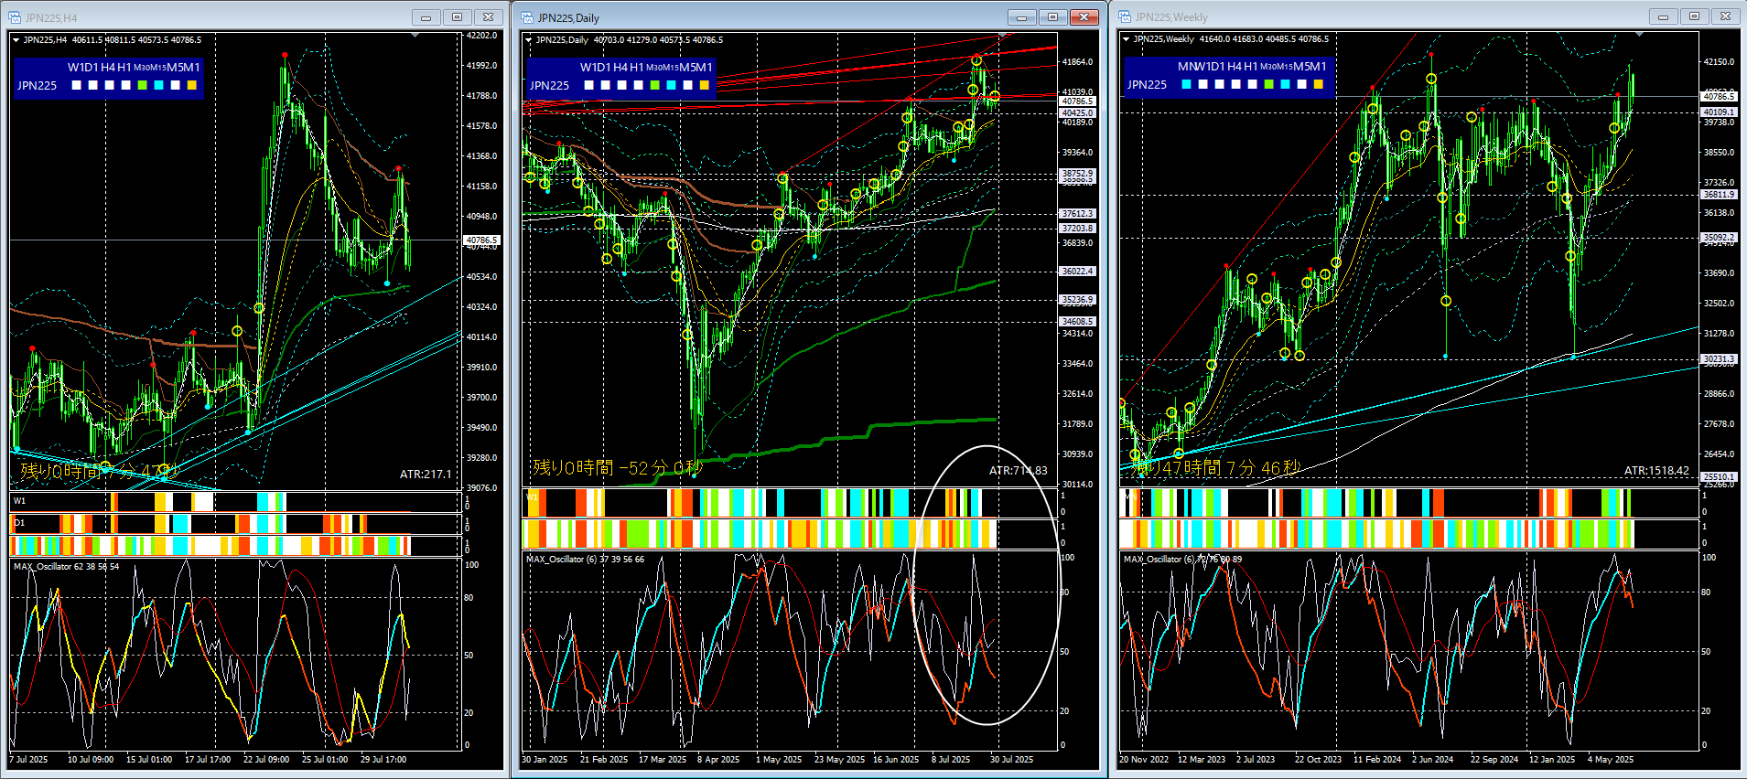Click the cyan M15 square in the H4 window
This screenshot has width=1747, height=779.
tap(158, 85)
